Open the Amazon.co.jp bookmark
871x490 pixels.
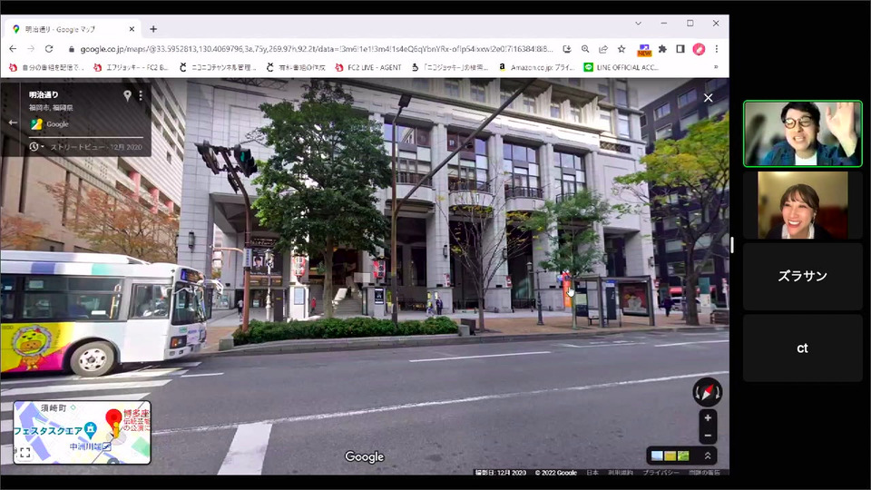tap(535, 67)
